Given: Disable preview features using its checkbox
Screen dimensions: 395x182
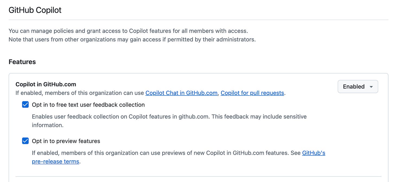Looking at the screenshot, I should (x=25, y=141).
